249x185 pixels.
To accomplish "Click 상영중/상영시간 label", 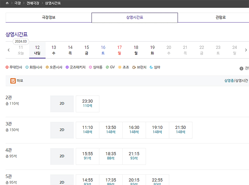I will (x=236, y=80).
